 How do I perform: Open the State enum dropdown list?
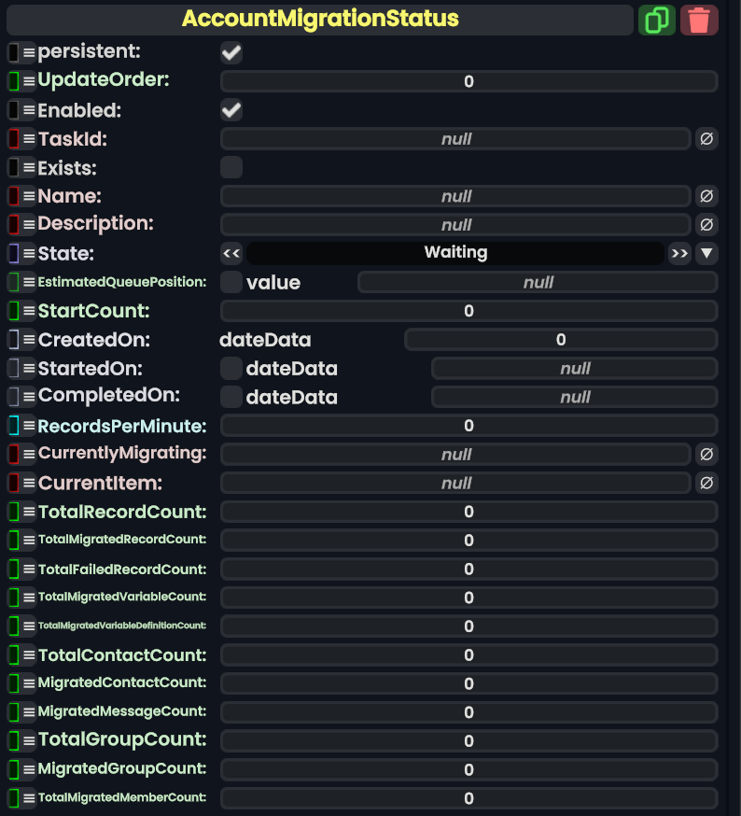(706, 253)
